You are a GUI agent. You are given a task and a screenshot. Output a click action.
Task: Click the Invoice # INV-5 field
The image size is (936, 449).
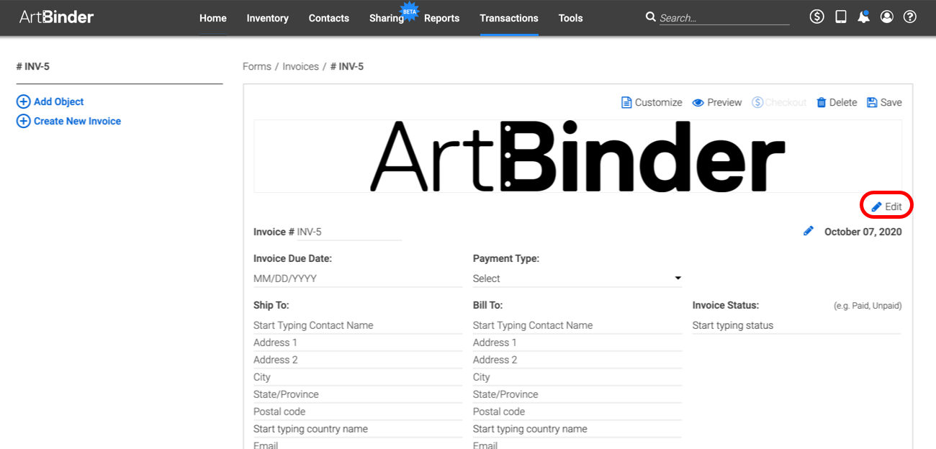tap(348, 232)
